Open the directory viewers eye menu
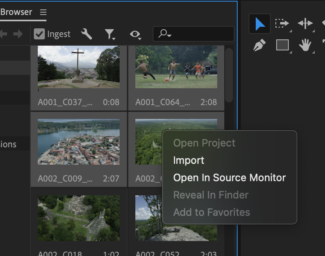This screenshot has height=256, width=325. [135, 35]
